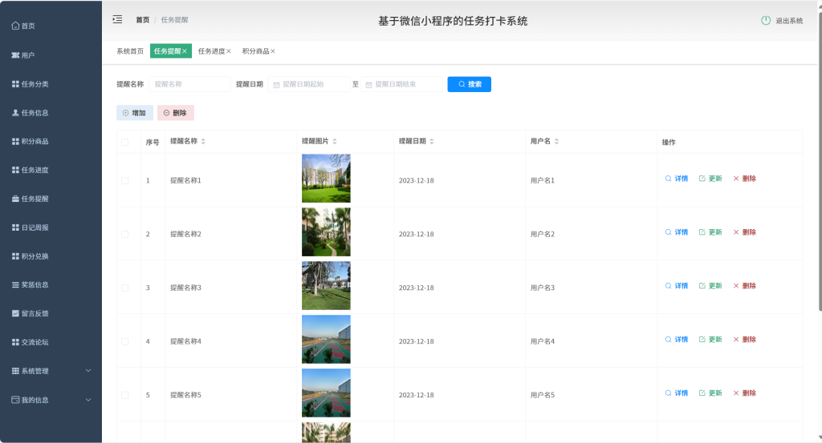Go to 任务信息 sidebar item

click(x=30, y=112)
